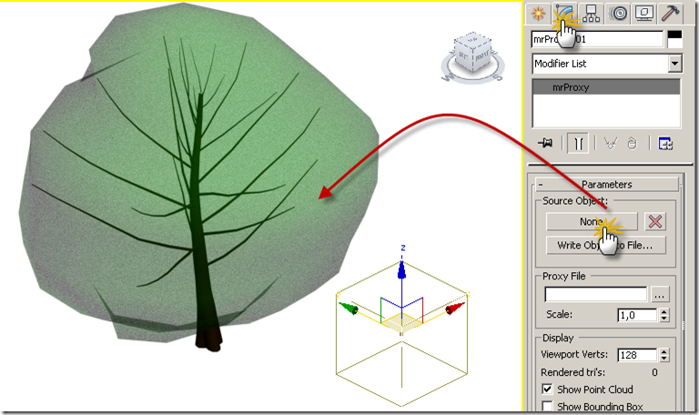
Task: Decrease Viewport Verts spinner down
Action: (664, 359)
